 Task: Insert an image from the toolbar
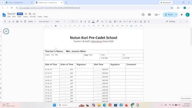110,21
